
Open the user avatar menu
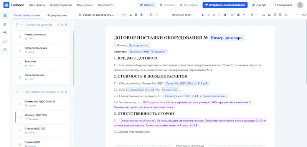(300, 5)
